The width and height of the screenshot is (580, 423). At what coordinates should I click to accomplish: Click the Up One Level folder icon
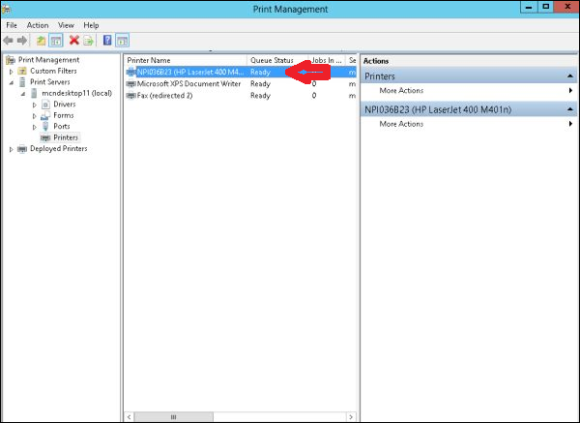[x=41, y=41]
